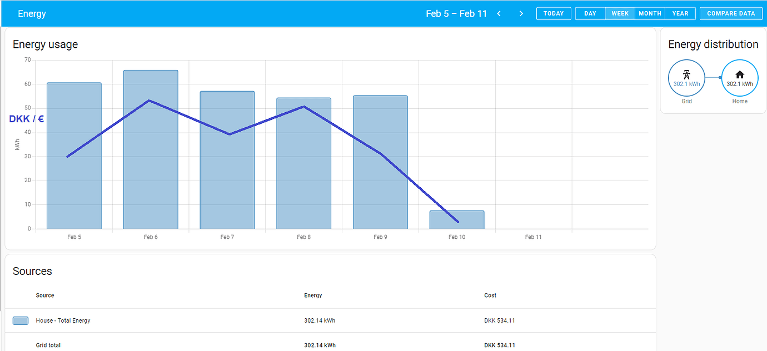Jump to Today
767x351 pixels.
554,13
